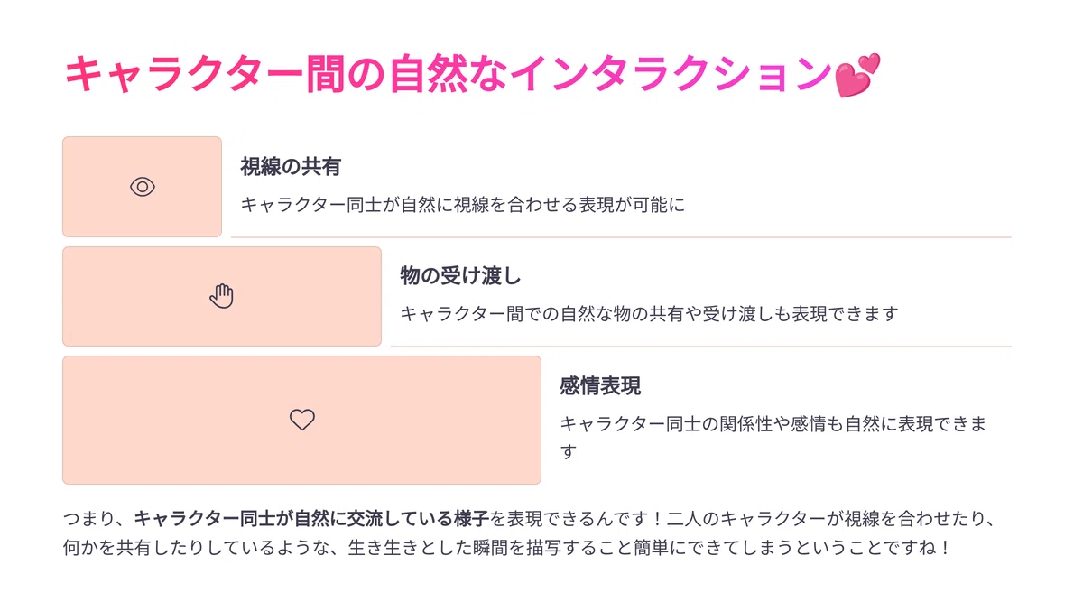Click the second summary line starting 何かを共有
The image size is (1083, 611).
[506, 548]
